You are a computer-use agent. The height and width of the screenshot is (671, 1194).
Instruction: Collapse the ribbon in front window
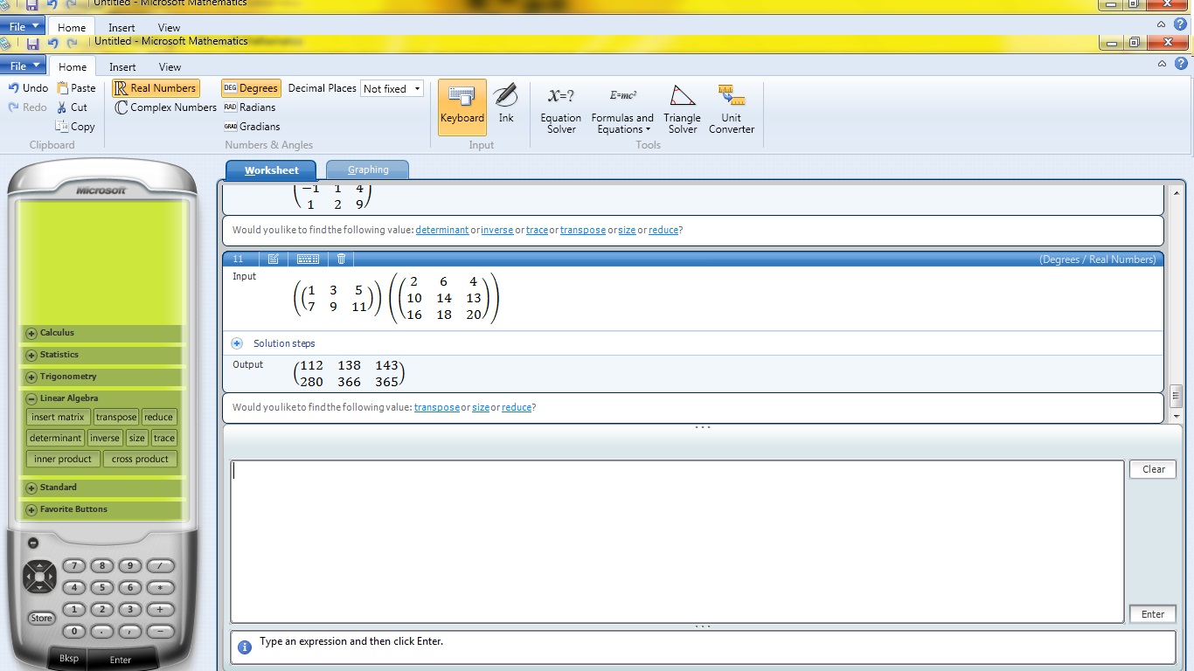pyautogui.click(x=1162, y=64)
